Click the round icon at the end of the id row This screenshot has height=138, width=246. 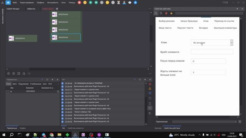click(58, 91)
